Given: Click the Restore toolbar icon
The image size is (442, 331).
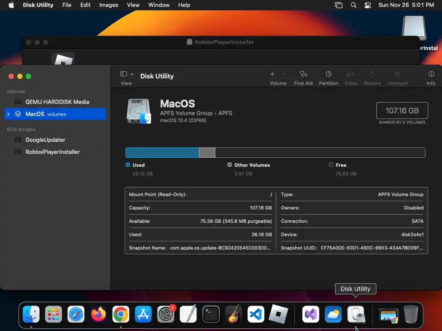Looking at the screenshot, I should click(372, 74).
